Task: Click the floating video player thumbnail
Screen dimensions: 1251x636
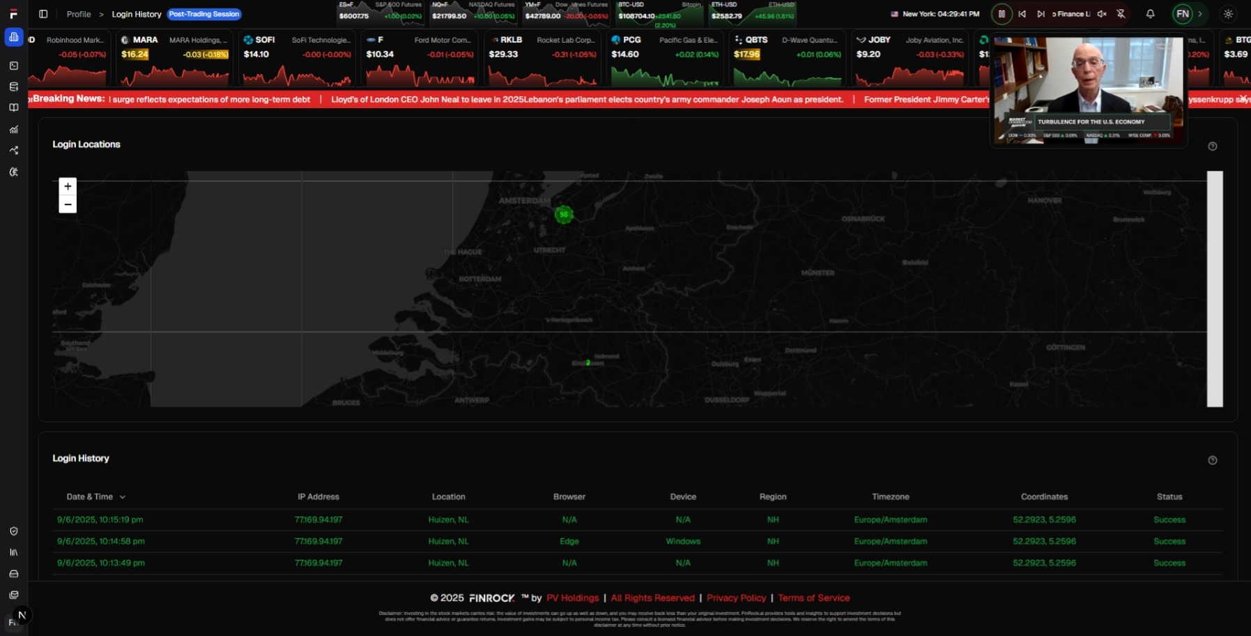Action: coord(1088,91)
